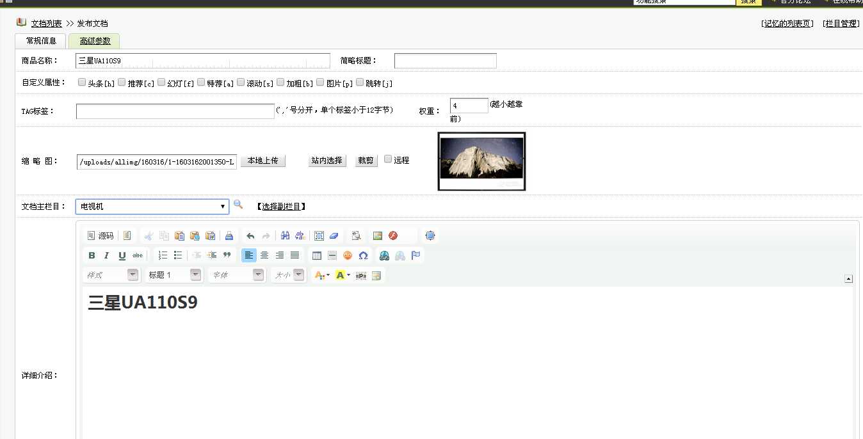
Task: Insert a numbered list
Action: point(163,255)
